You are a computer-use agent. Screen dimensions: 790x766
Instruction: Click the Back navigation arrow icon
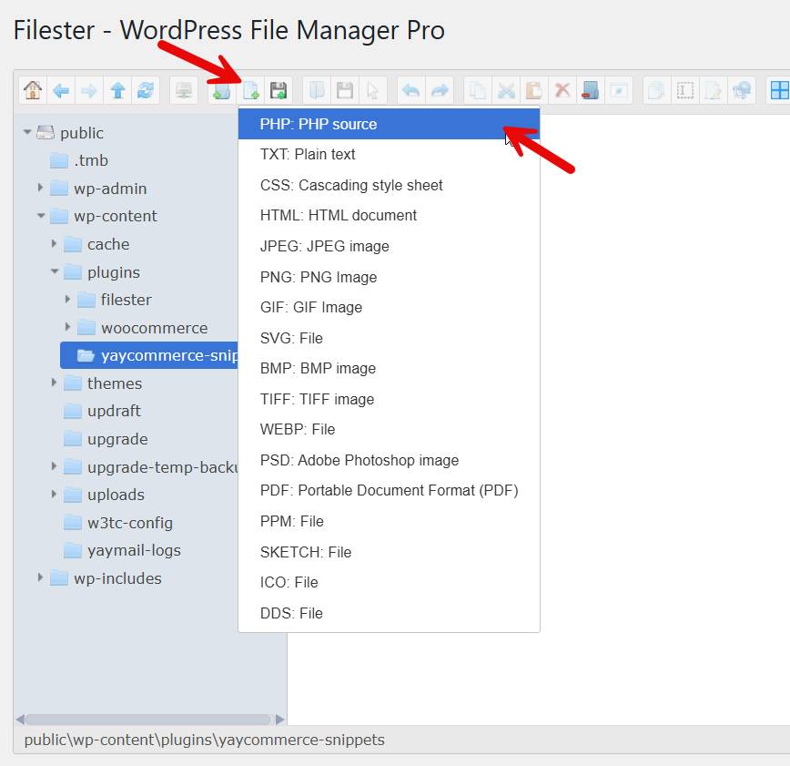61,90
